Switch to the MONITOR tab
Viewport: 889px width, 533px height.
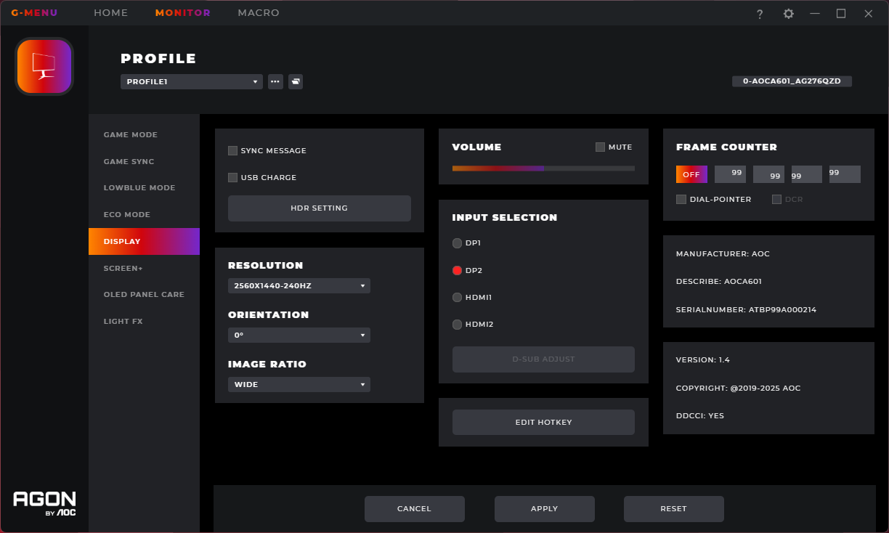click(x=183, y=13)
